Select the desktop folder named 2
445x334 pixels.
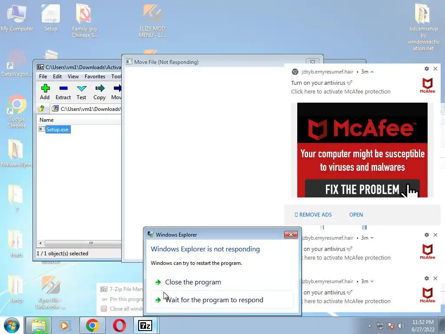click(x=16, y=198)
